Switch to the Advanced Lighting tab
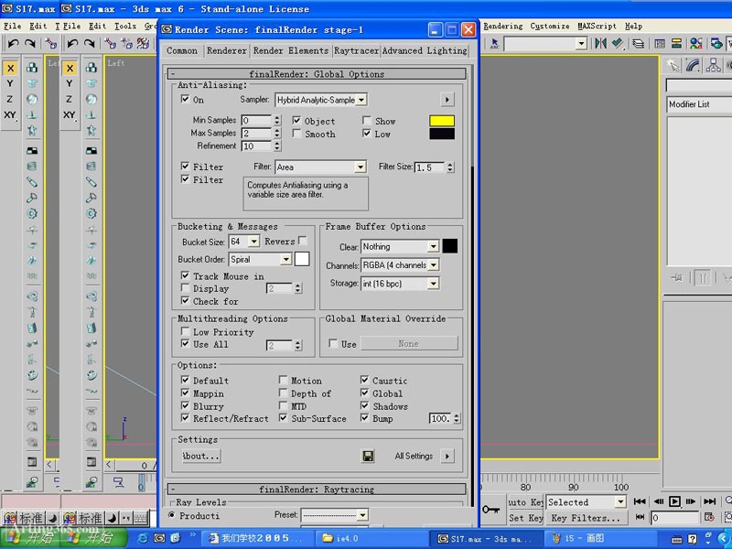This screenshot has width=732, height=549. [x=425, y=50]
